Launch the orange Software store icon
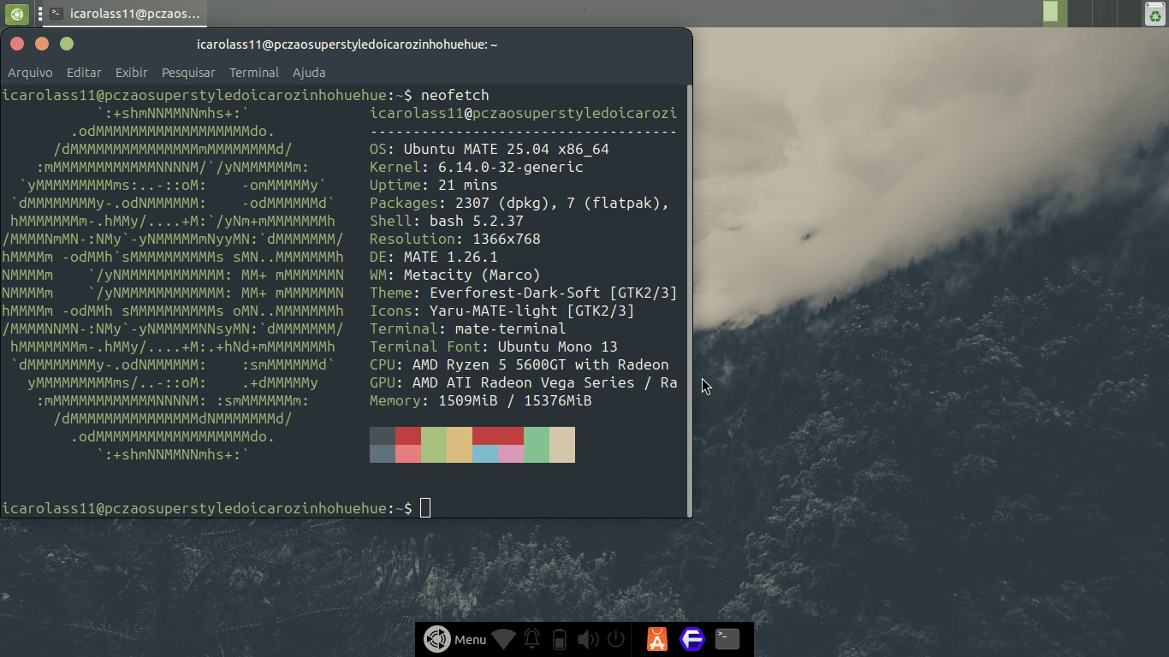Viewport: 1169px width, 657px height. click(656, 639)
